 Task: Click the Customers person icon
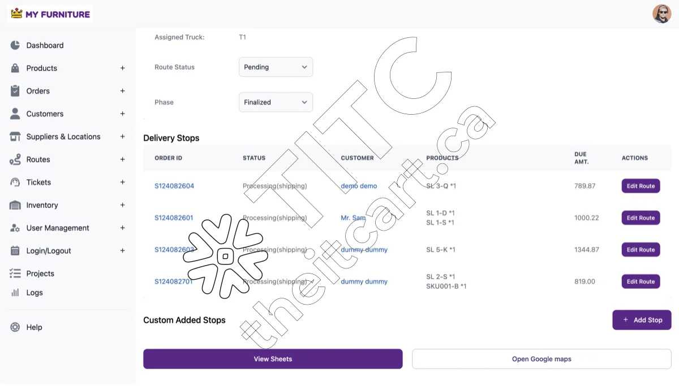pos(15,114)
